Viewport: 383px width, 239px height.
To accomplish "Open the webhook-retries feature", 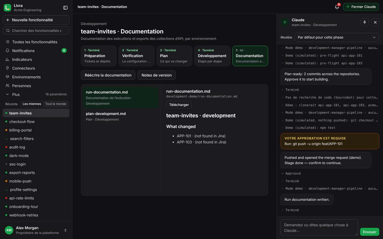I will click(36, 215).
